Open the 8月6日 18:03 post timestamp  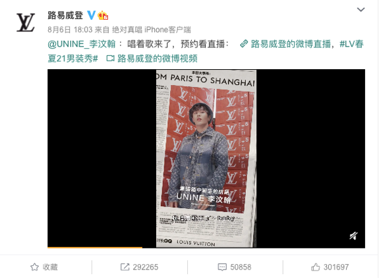tap(70, 30)
